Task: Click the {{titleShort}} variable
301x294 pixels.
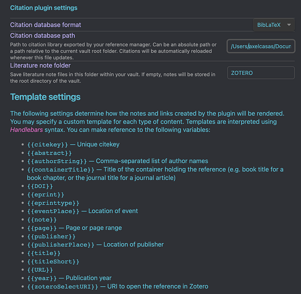Action: point(53,261)
